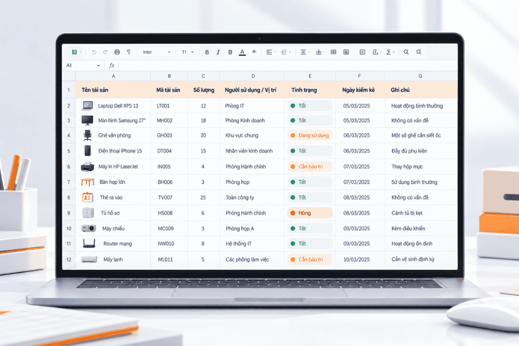Click the borders grid icon

pyautogui.click(x=333, y=52)
